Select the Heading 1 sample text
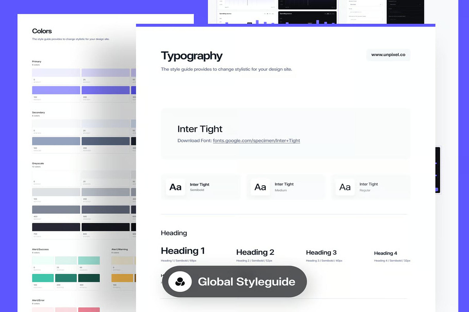The height and width of the screenshot is (312, 469). point(183,251)
